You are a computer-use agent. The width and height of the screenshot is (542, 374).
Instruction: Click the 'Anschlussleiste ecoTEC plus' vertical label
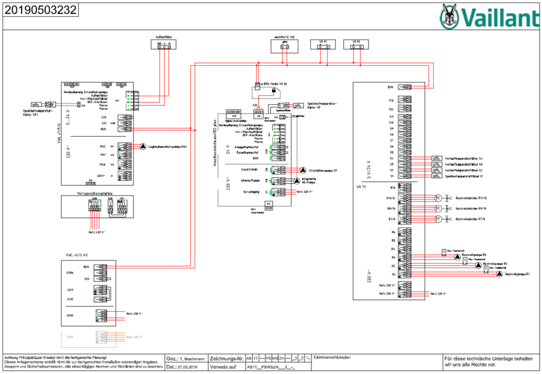point(214,143)
